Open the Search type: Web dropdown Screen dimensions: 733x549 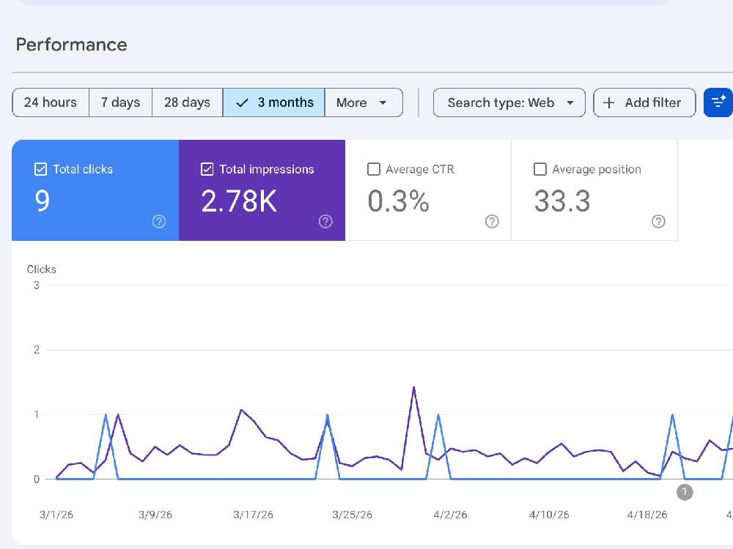509,102
